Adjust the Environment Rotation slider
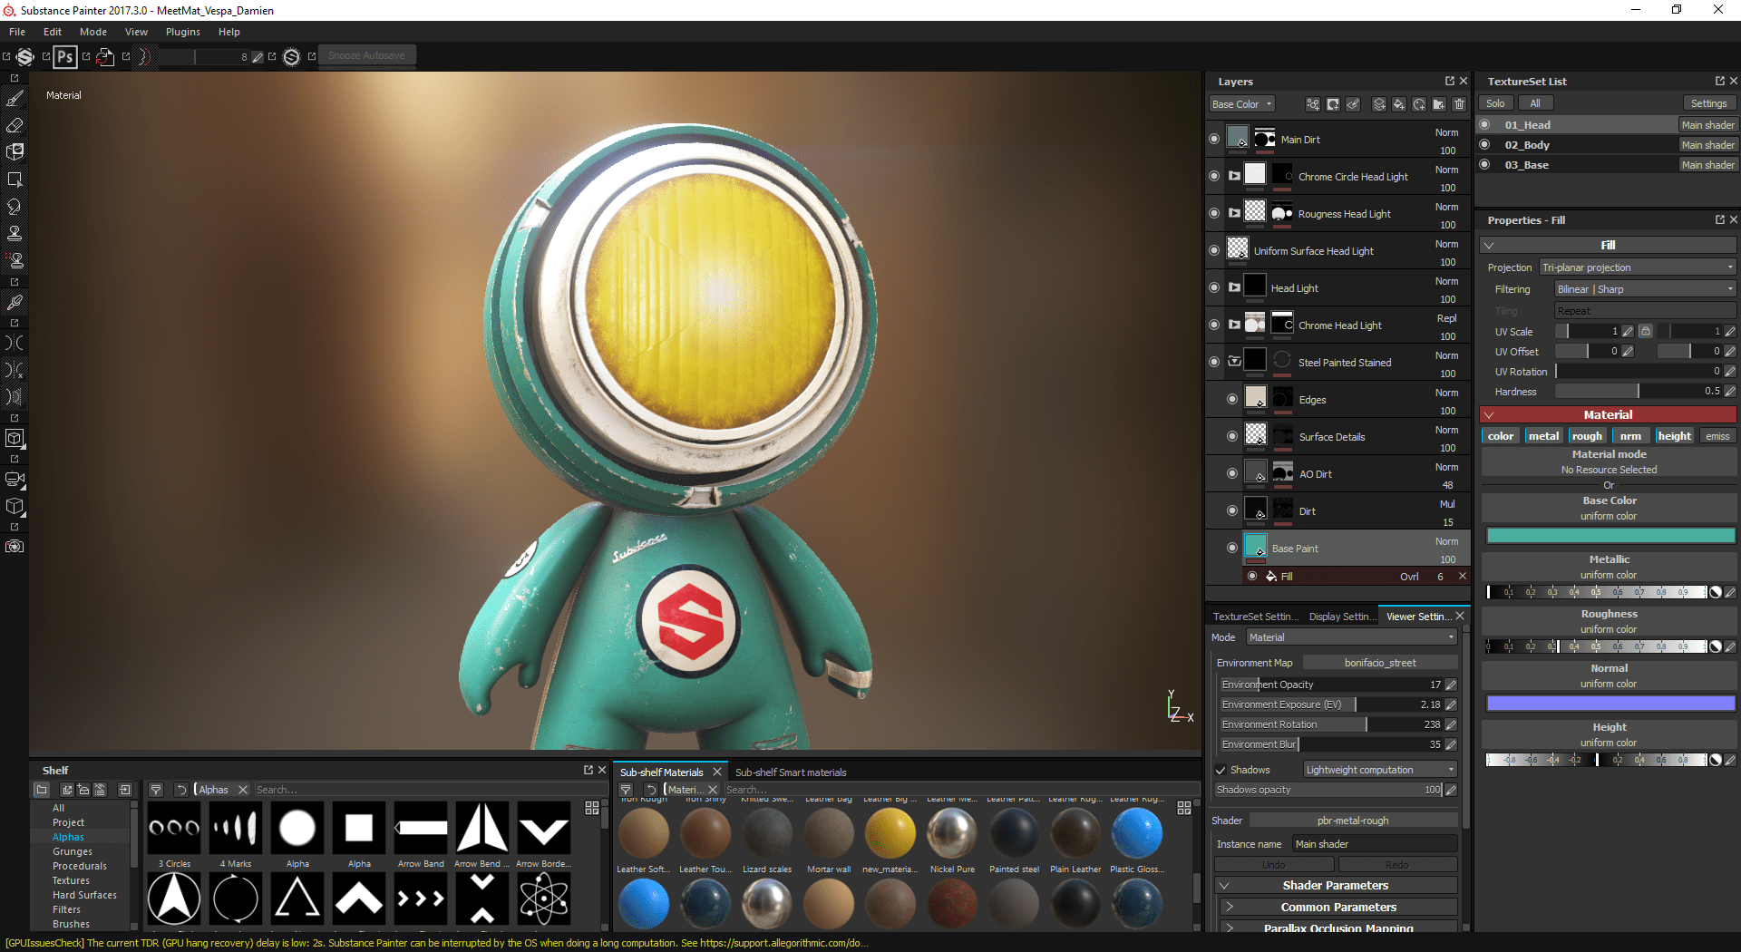Image resolution: width=1741 pixels, height=952 pixels. [1330, 724]
